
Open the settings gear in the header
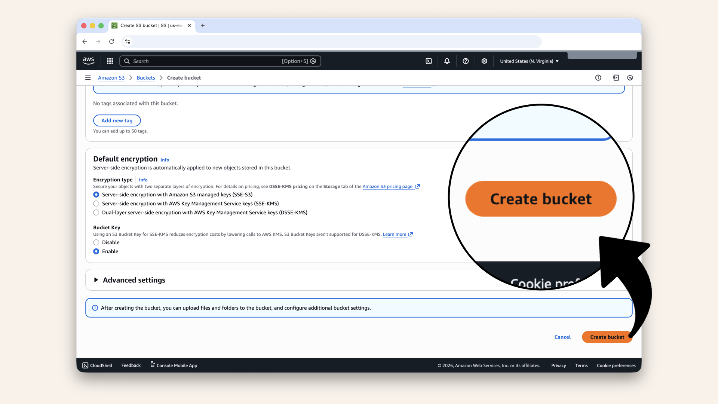(484, 61)
